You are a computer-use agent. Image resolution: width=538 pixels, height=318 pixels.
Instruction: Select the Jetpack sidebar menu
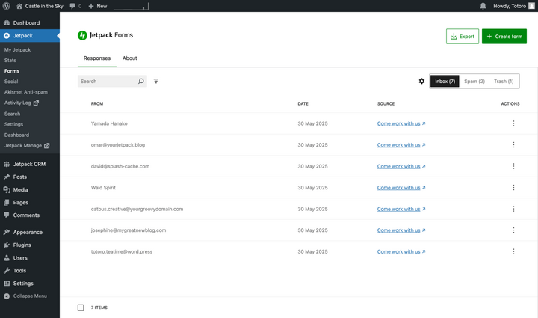click(29, 36)
